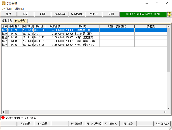This screenshot has width=172, height=130.
Task: Switch to the 受取手形 tab
Action: [x=7, y=21]
